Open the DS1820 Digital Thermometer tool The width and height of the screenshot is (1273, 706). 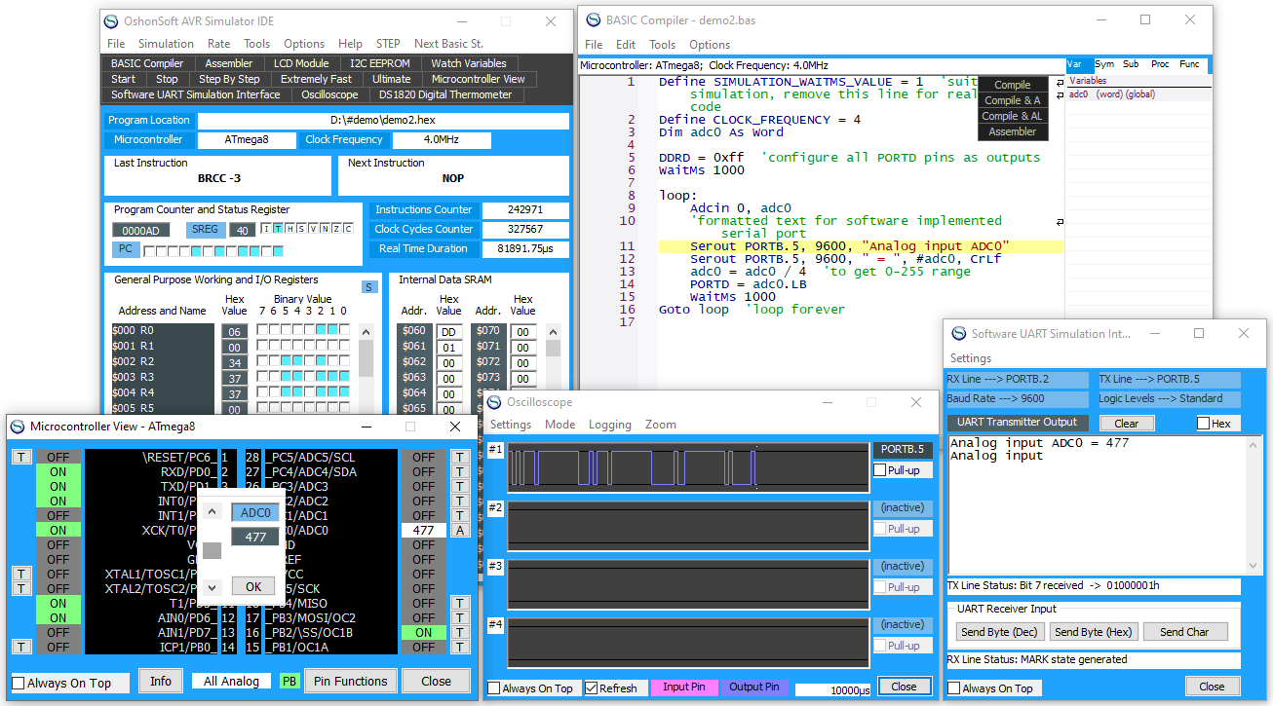pyautogui.click(x=445, y=94)
